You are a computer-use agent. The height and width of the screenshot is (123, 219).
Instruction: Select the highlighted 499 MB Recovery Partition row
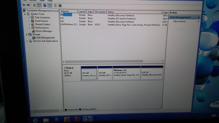[114, 15]
